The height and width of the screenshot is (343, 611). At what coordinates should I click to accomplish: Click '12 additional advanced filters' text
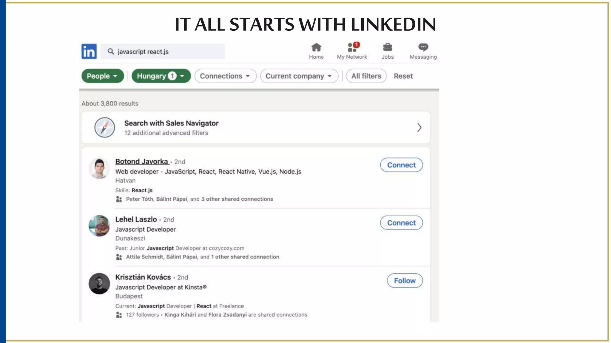click(166, 133)
